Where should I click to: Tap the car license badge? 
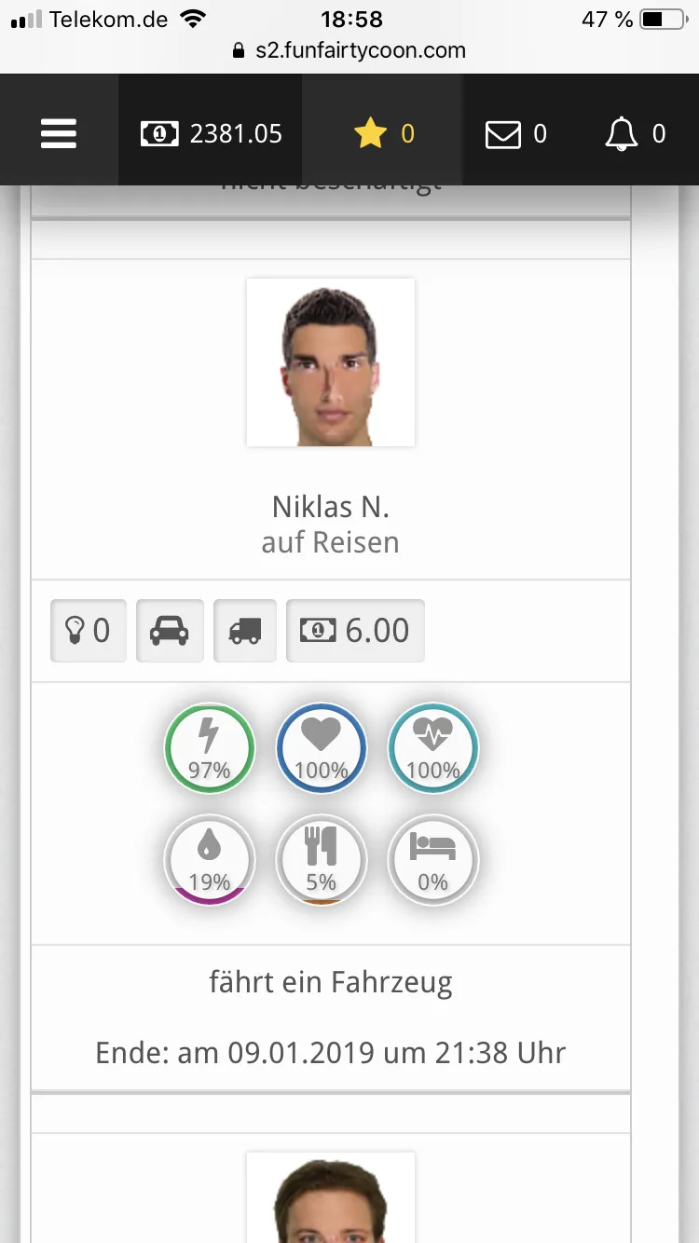click(170, 631)
